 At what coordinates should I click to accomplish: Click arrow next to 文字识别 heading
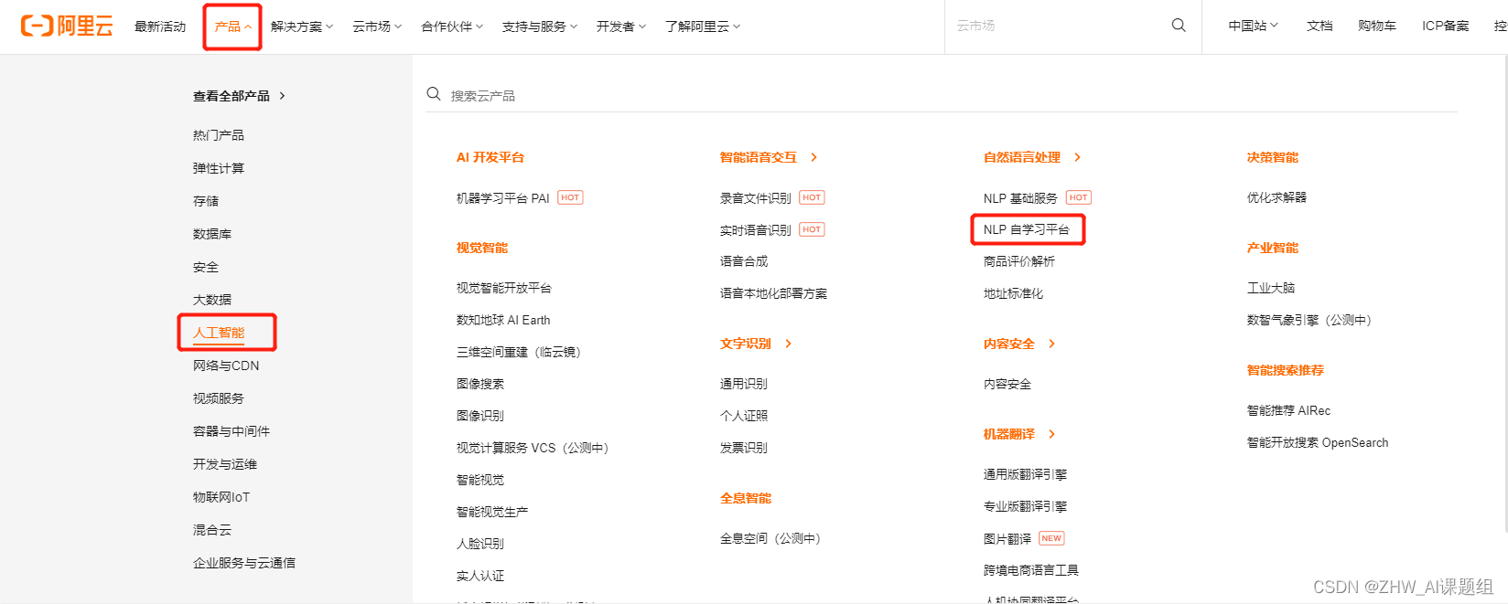(788, 344)
